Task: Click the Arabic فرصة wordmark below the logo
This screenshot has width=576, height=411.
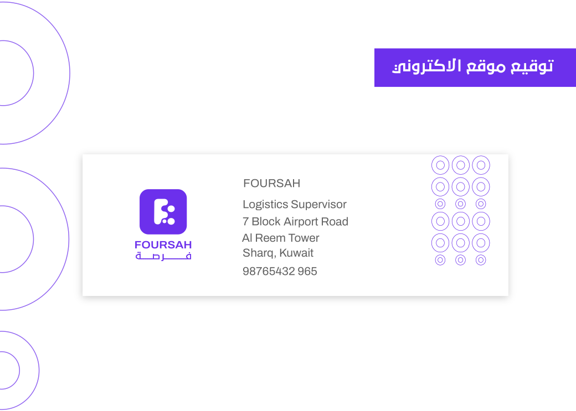Action: 163,256
